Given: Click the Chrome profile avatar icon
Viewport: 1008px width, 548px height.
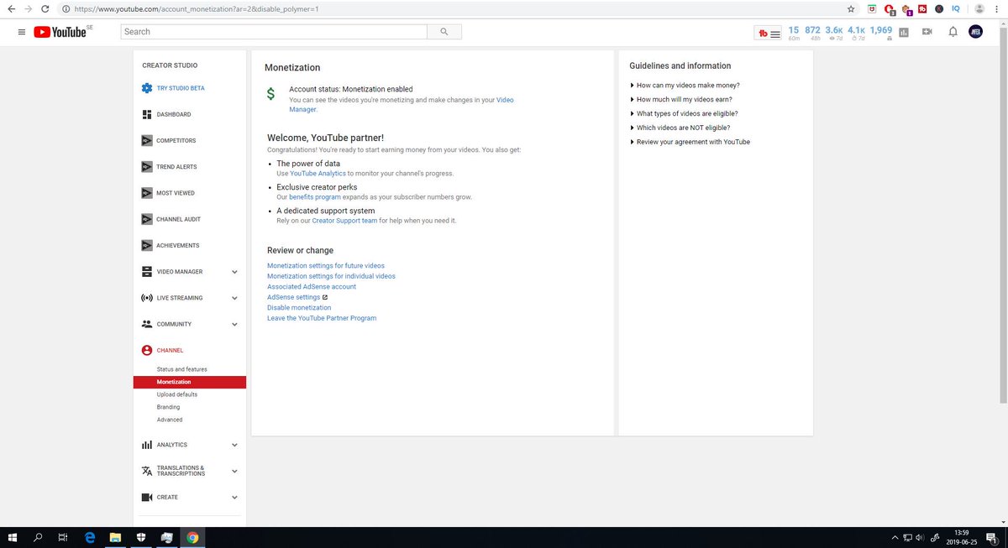Looking at the screenshot, I should point(979,8).
